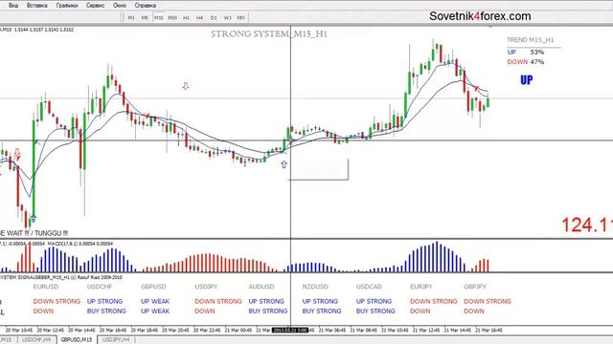Click the GBPUSD pair label in signal panel
613x344 pixels.
(153, 287)
